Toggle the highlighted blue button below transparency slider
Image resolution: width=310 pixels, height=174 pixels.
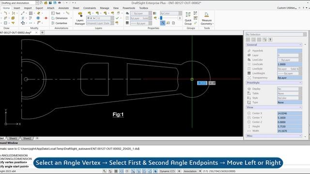tap(163, 23)
